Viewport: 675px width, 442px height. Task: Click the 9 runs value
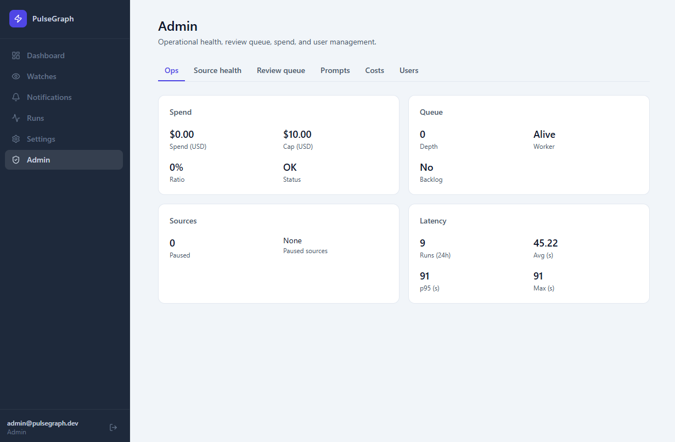(423, 243)
